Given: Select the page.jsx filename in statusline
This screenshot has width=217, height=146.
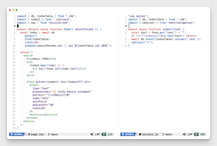Looking at the screenshot, I should pyautogui.click(x=37, y=134).
